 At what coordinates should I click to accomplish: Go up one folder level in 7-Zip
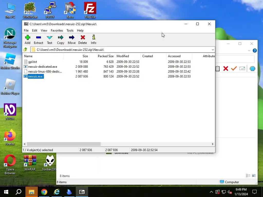(x=25, y=50)
